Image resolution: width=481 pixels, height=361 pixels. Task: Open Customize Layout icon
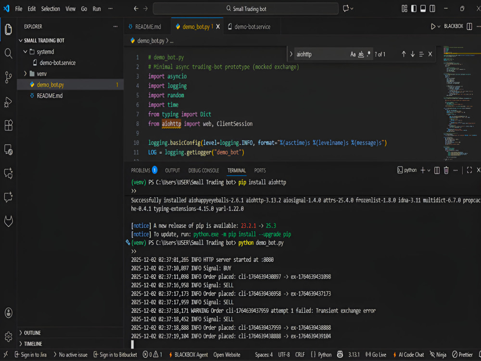pyautogui.click(x=405, y=9)
